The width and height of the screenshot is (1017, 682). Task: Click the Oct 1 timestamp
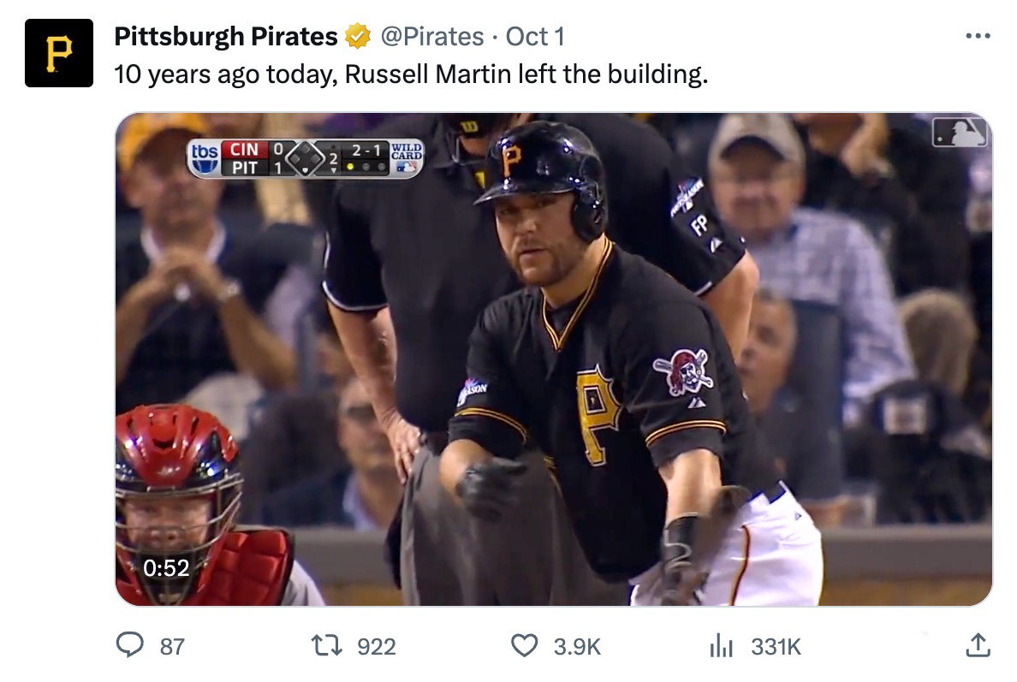pos(535,37)
